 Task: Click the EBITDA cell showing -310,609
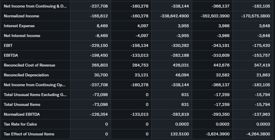tap(221, 55)
